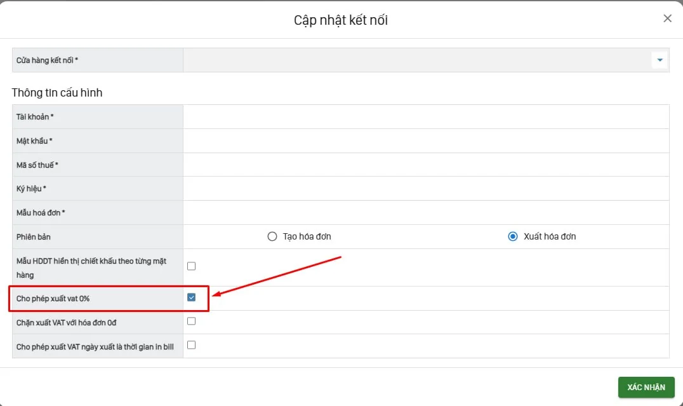Viewport: 683px width, 406px height.
Task: Uncheck the Cho phép xuất vat 0% checkbox
Action: 191,297
